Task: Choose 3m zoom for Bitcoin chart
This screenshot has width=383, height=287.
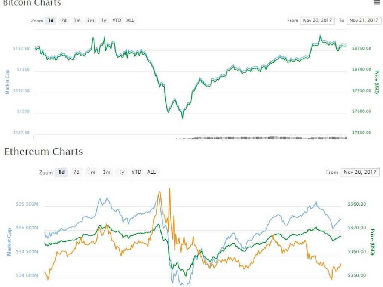Action: 91,21
